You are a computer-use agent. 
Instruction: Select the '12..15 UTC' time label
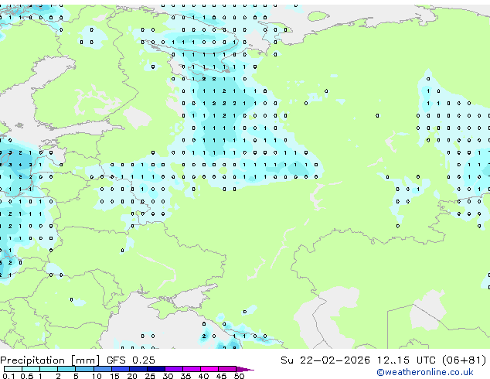(406, 360)
